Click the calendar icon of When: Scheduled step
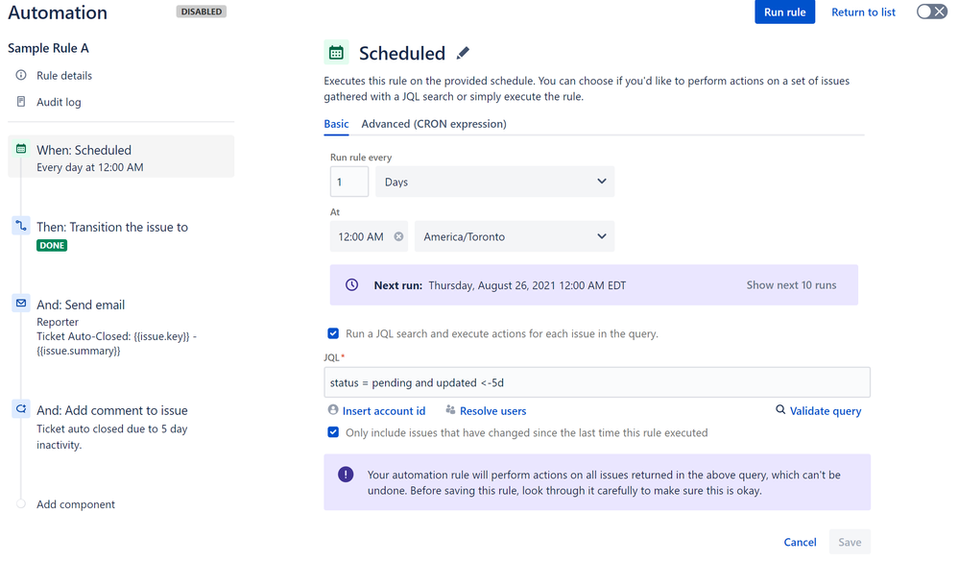Screen dimensions: 959x562 pos(21,149)
